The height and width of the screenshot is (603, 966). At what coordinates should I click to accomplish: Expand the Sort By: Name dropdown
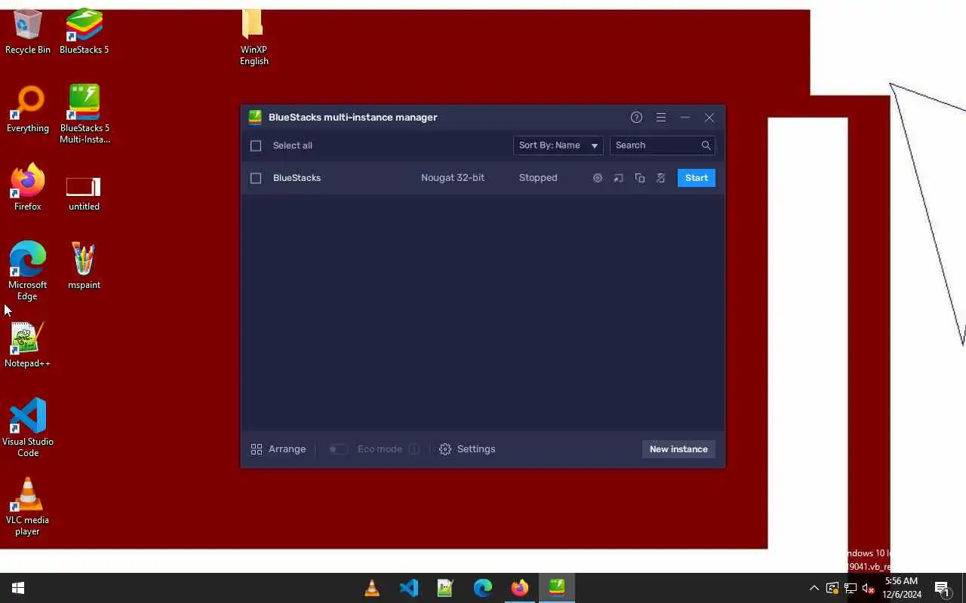pos(558,145)
